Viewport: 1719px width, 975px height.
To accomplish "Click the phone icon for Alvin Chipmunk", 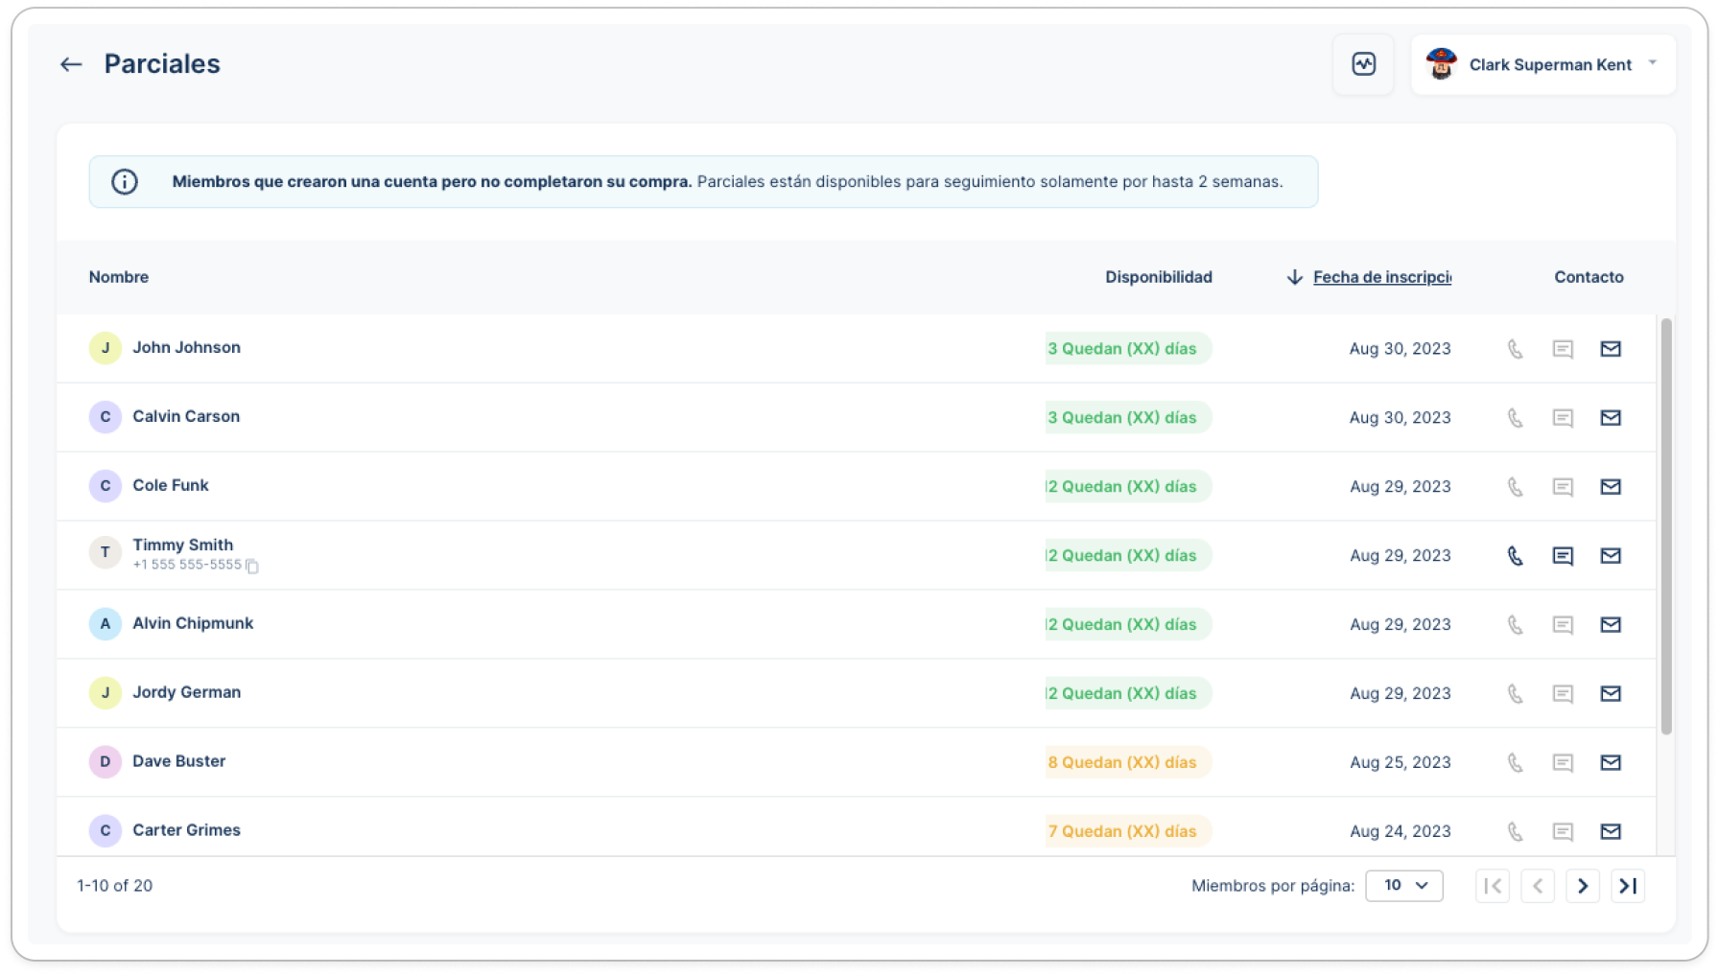I will [1515, 625].
